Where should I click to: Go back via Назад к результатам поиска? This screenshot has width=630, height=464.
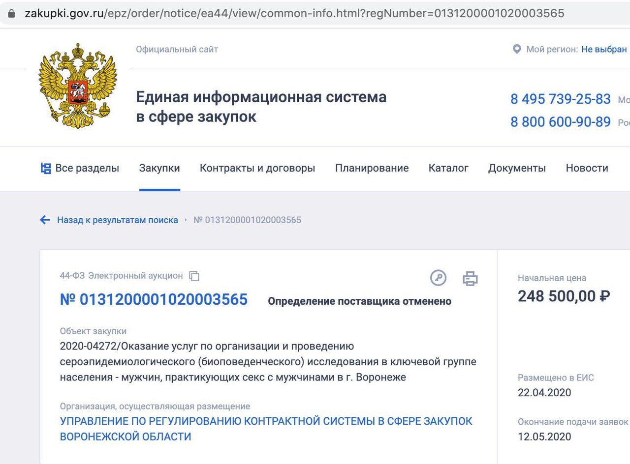click(118, 220)
